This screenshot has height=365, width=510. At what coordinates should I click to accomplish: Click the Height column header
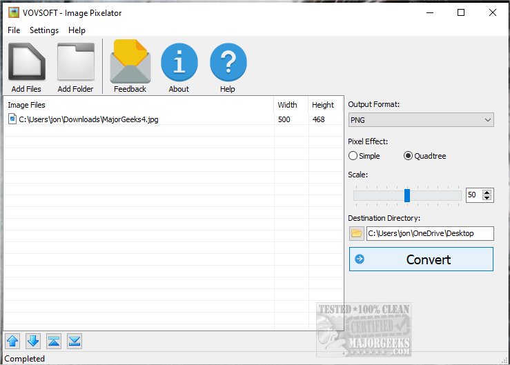click(x=325, y=105)
